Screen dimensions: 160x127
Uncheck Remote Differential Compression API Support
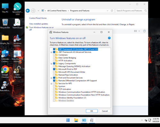pyautogui.click(x=54, y=81)
